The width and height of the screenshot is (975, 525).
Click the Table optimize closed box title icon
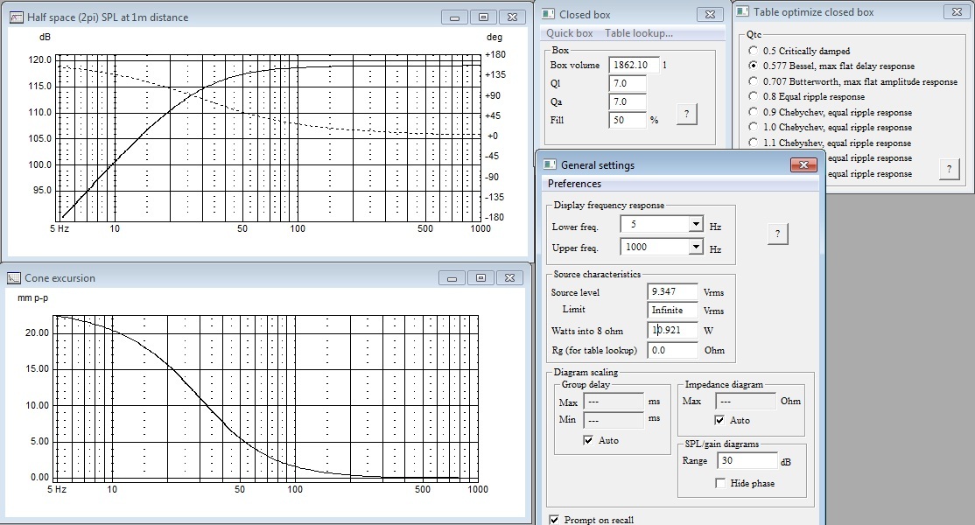pos(742,11)
